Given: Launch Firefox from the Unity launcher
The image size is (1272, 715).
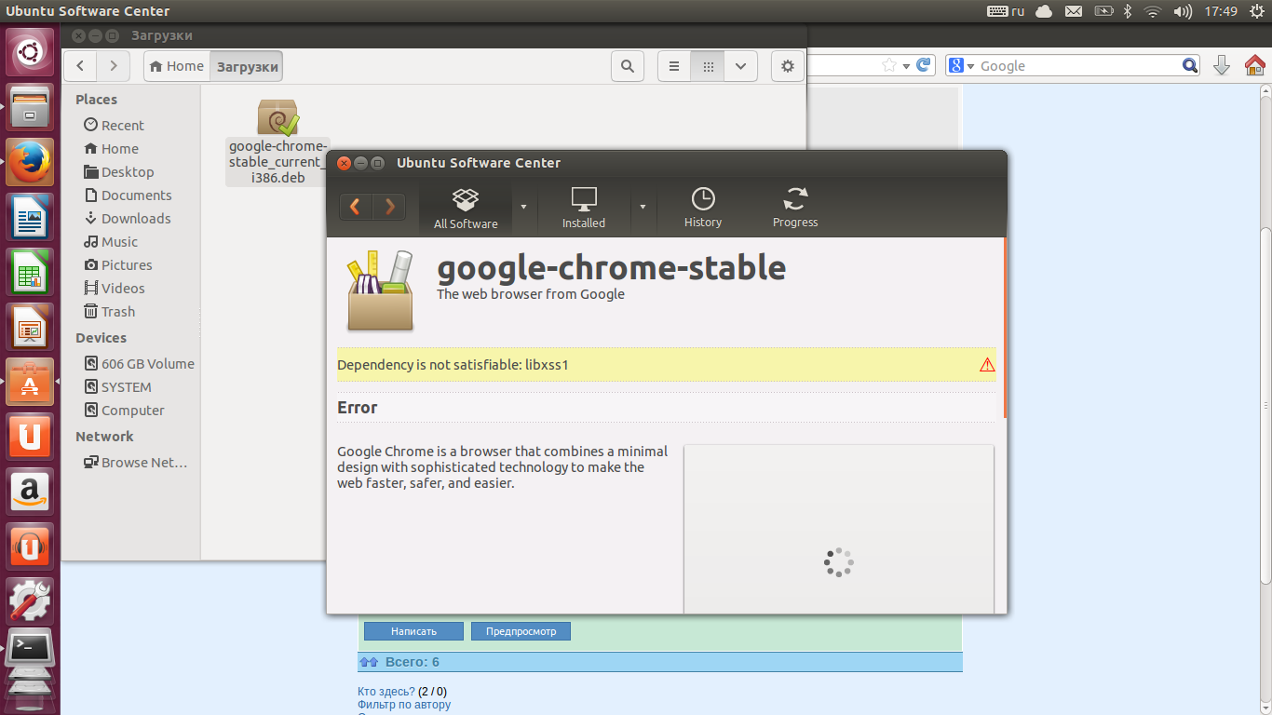Looking at the screenshot, I should click(30, 162).
